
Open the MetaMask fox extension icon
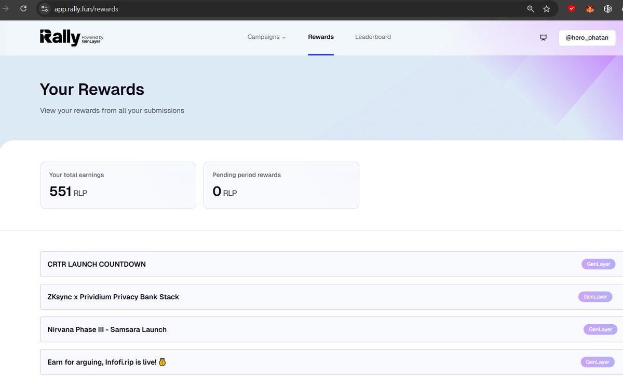(x=590, y=9)
